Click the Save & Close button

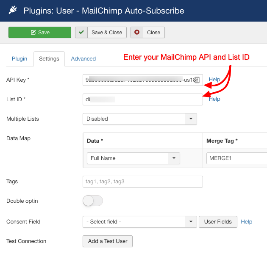(x=101, y=32)
